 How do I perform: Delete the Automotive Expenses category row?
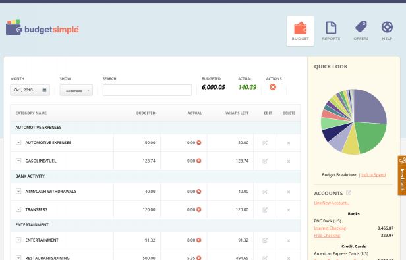tap(289, 143)
